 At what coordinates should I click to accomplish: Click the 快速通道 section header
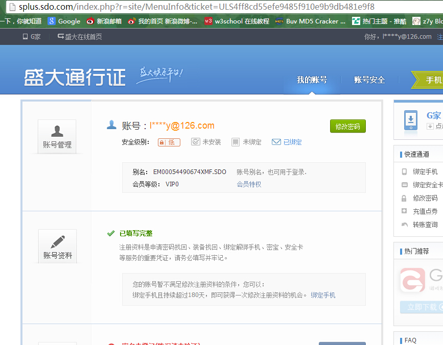point(416,154)
